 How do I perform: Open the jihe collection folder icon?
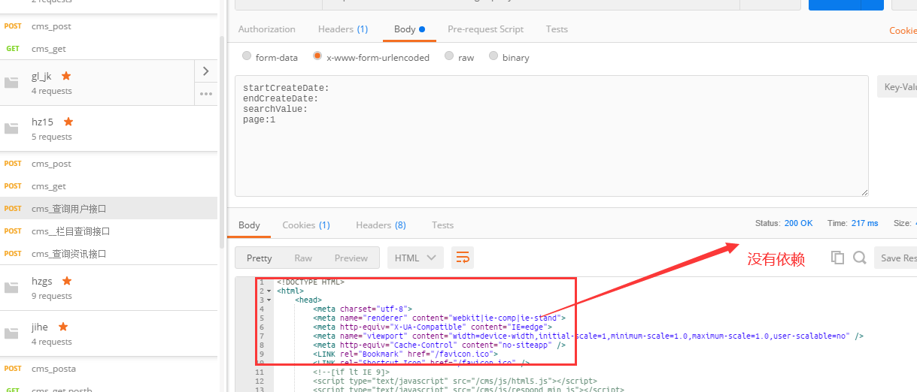[11, 333]
